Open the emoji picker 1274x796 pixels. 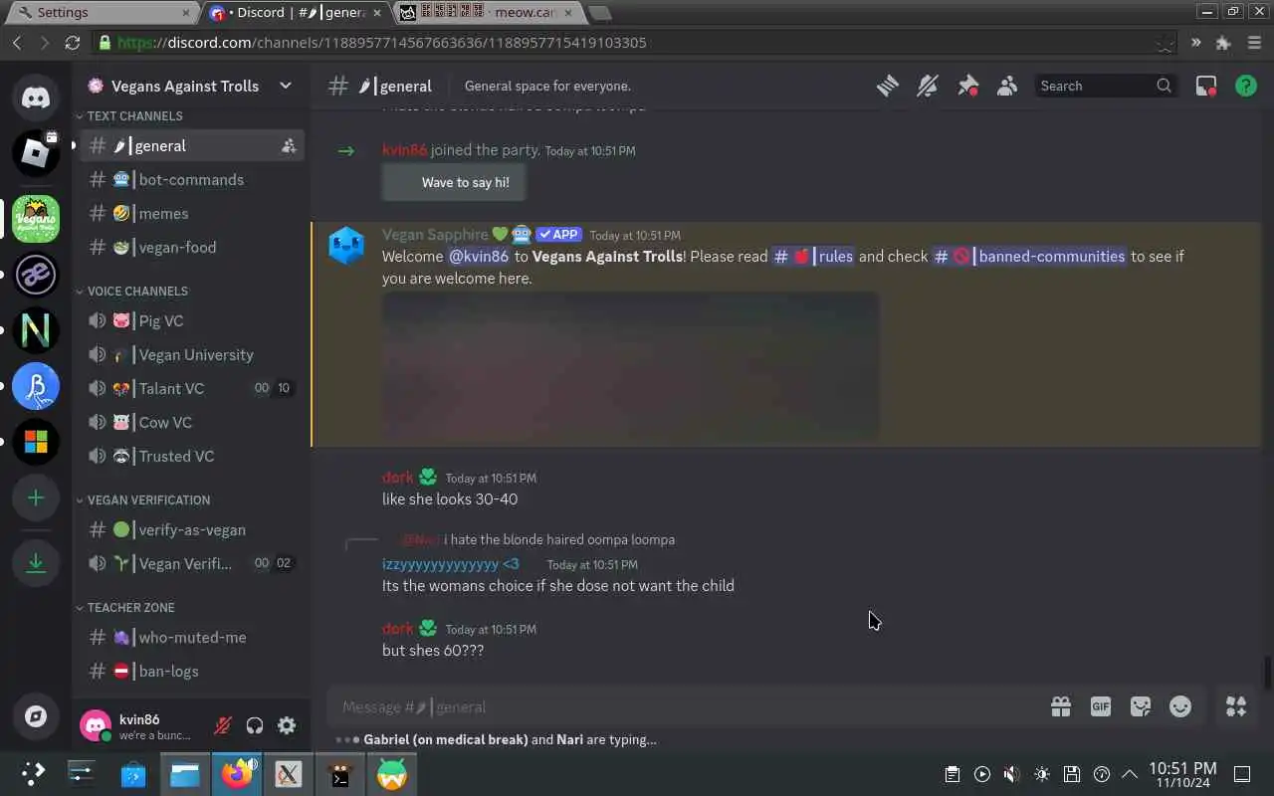coord(1180,706)
